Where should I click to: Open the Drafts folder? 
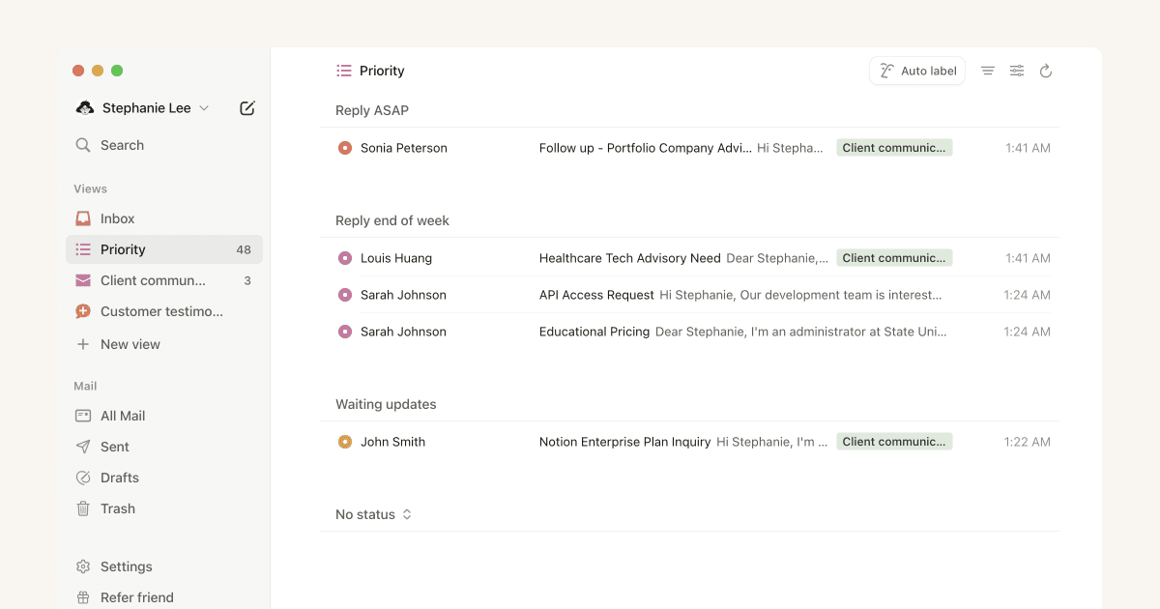(x=120, y=477)
